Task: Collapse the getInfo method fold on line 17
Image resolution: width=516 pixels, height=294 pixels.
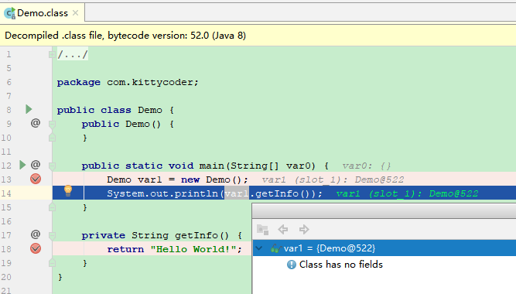Action: (x=52, y=235)
